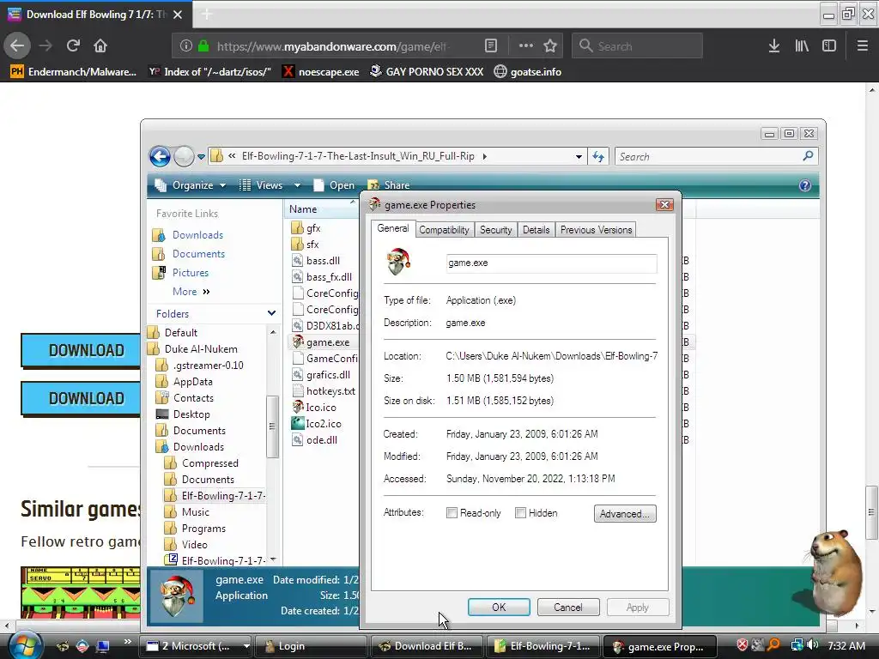Expand path breadcrumb arrow after folder name
The width and height of the screenshot is (879, 659).
485,156
